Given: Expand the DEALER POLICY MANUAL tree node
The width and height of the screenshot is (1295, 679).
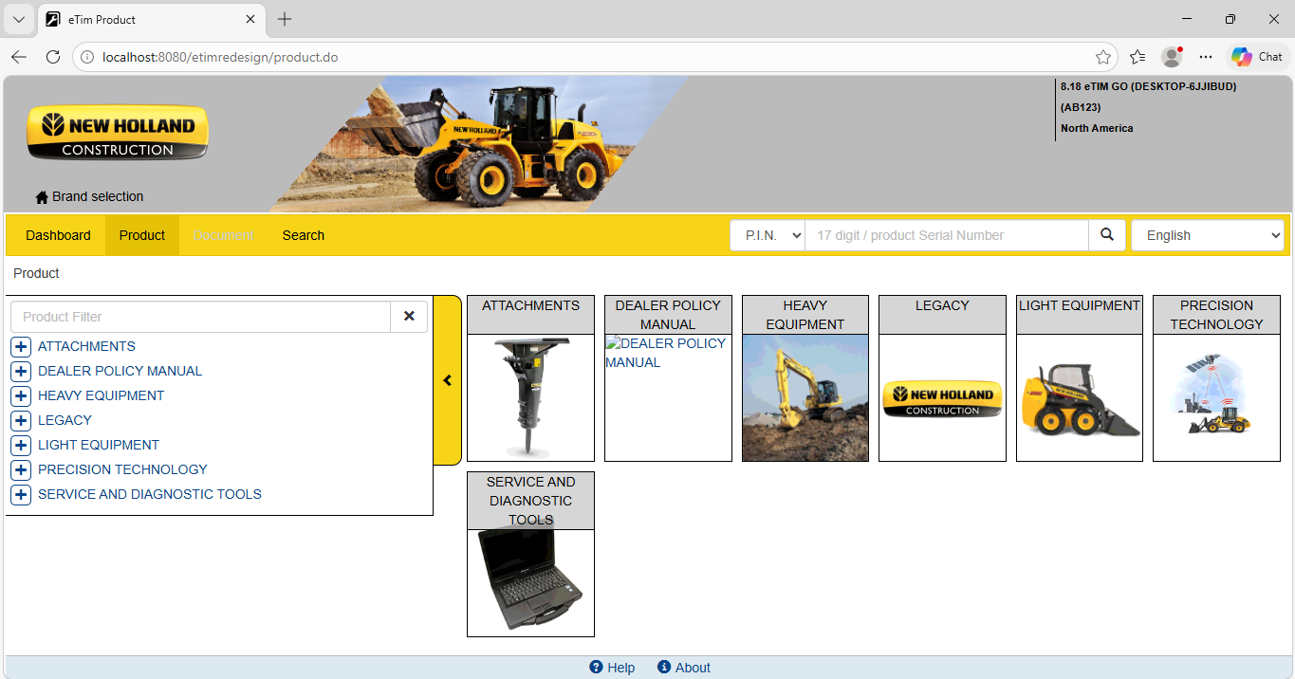Looking at the screenshot, I should click(x=21, y=372).
